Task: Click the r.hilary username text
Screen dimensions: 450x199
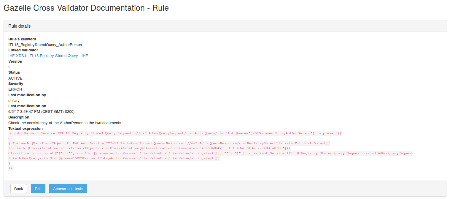Action: (x=14, y=101)
